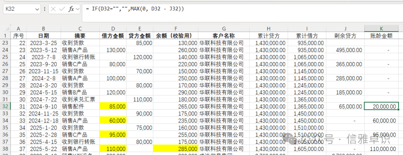Click the cell 110,000.00 in column K
Screen dimensions: 403x155
[x=381, y=149]
